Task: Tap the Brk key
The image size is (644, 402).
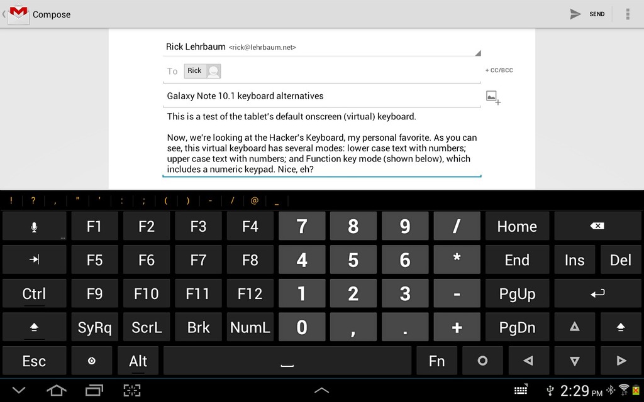Action: (x=198, y=327)
